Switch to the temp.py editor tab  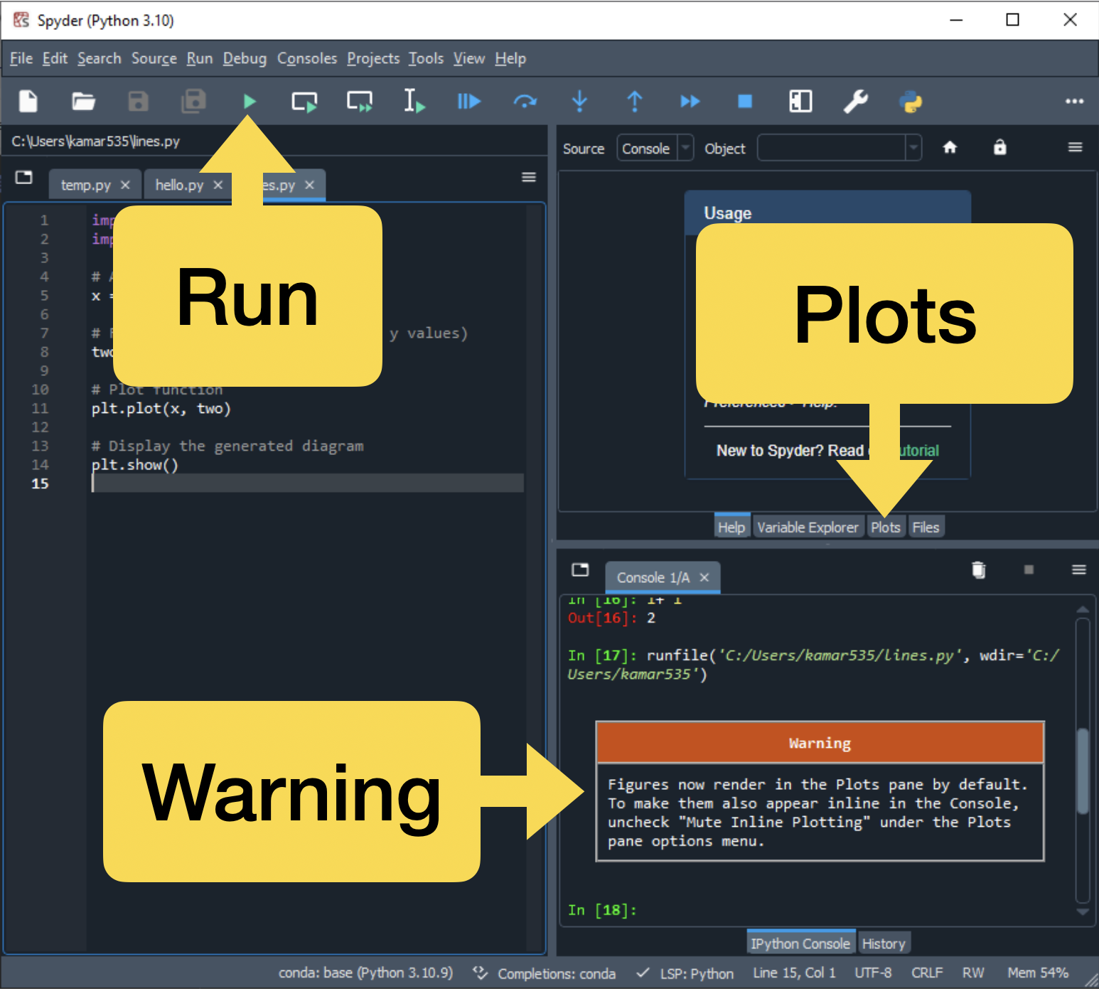click(85, 185)
